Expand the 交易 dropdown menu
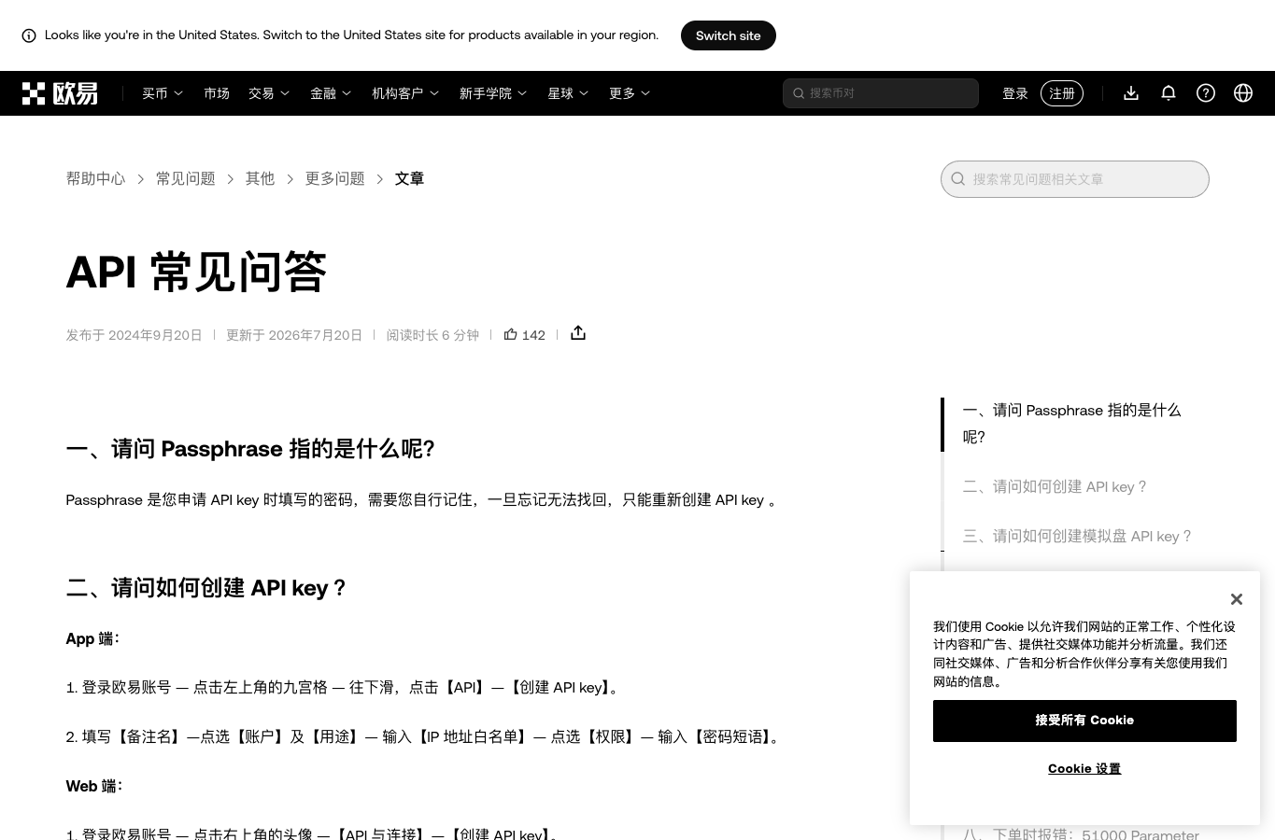This screenshot has width=1275, height=840. [x=269, y=93]
